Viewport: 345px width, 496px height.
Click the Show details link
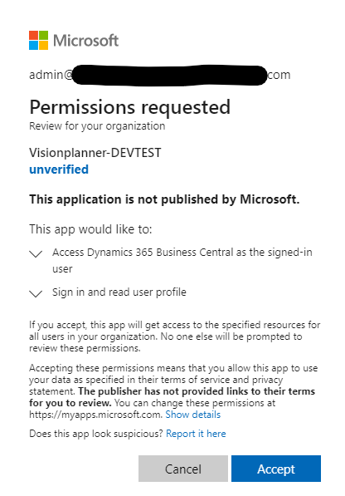[x=193, y=415]
